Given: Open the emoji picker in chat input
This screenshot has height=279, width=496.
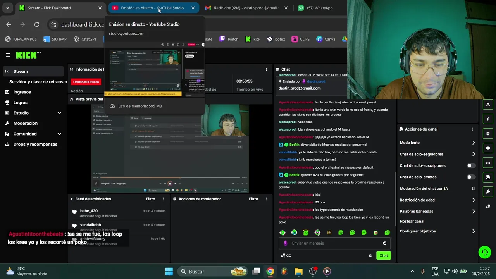Looking at the screenshot, I should tap(384, 243).
